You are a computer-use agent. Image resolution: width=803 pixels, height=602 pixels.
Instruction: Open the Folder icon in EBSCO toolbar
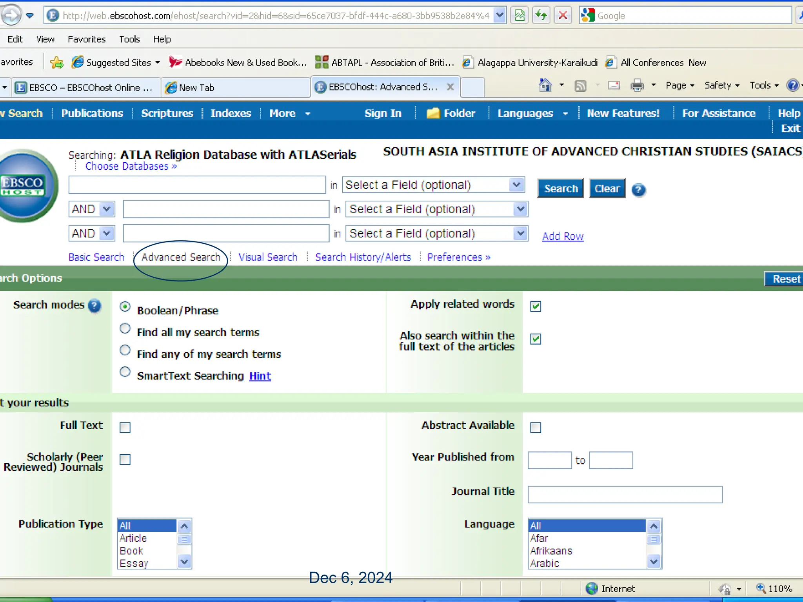(x=433, y=113)
